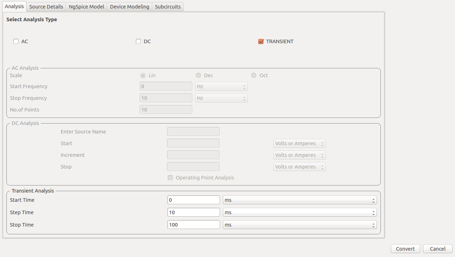
Task: Click the DC Start value field
Action: click(x=193, y=143)
